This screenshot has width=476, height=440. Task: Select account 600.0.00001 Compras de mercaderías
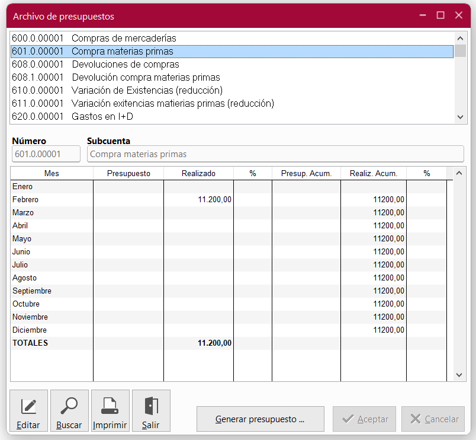click(x=124, y=38)
